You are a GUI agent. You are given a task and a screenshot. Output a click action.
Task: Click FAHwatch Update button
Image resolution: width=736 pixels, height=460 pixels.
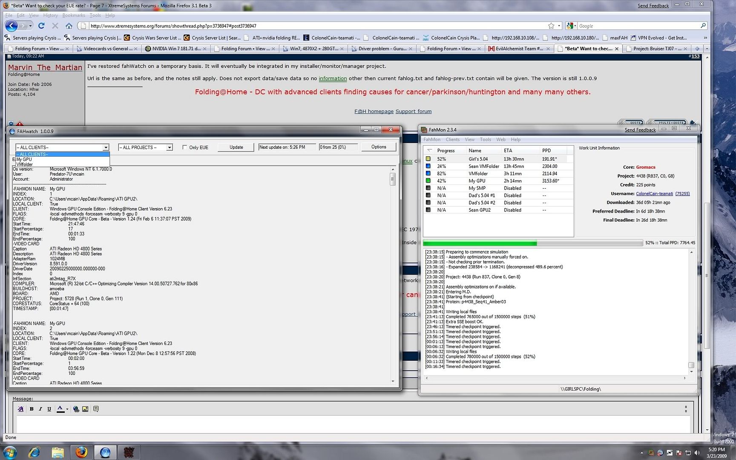[x=236, y=147]
